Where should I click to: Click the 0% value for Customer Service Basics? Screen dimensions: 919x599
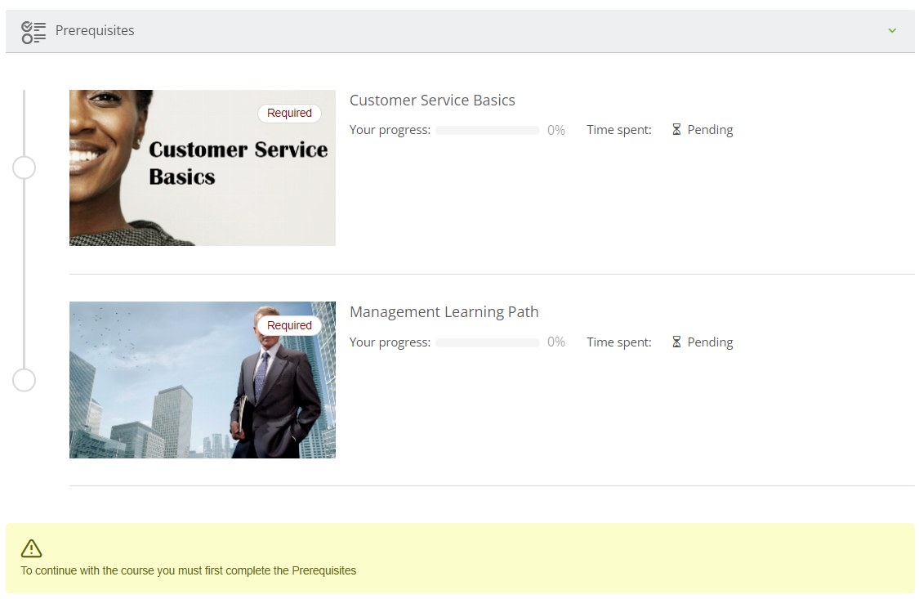556,130
